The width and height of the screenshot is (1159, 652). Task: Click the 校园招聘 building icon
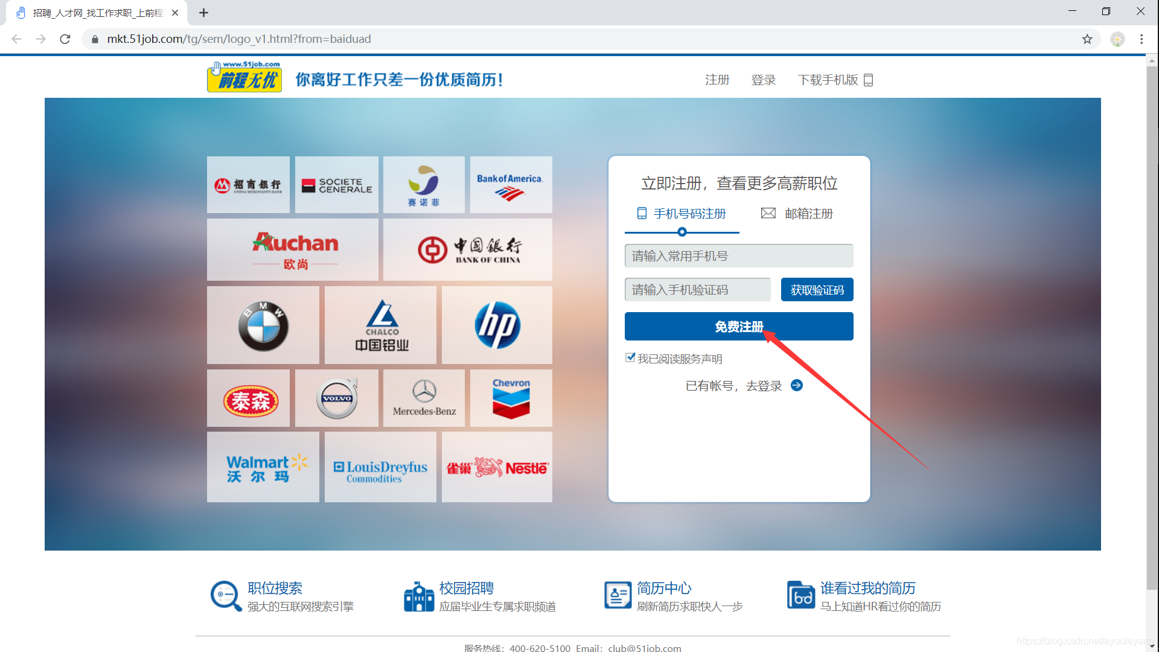coord(418,596)
